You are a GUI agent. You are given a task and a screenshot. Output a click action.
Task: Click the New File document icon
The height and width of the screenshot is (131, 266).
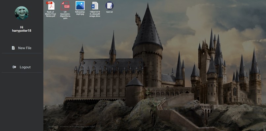(x=13, y=48)
